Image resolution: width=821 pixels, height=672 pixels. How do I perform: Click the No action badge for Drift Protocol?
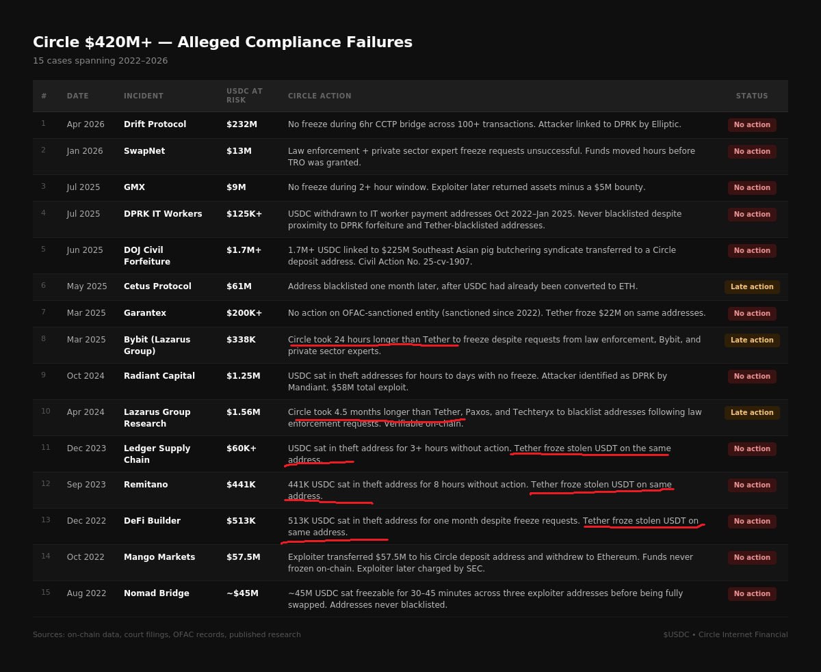(752, 125)
